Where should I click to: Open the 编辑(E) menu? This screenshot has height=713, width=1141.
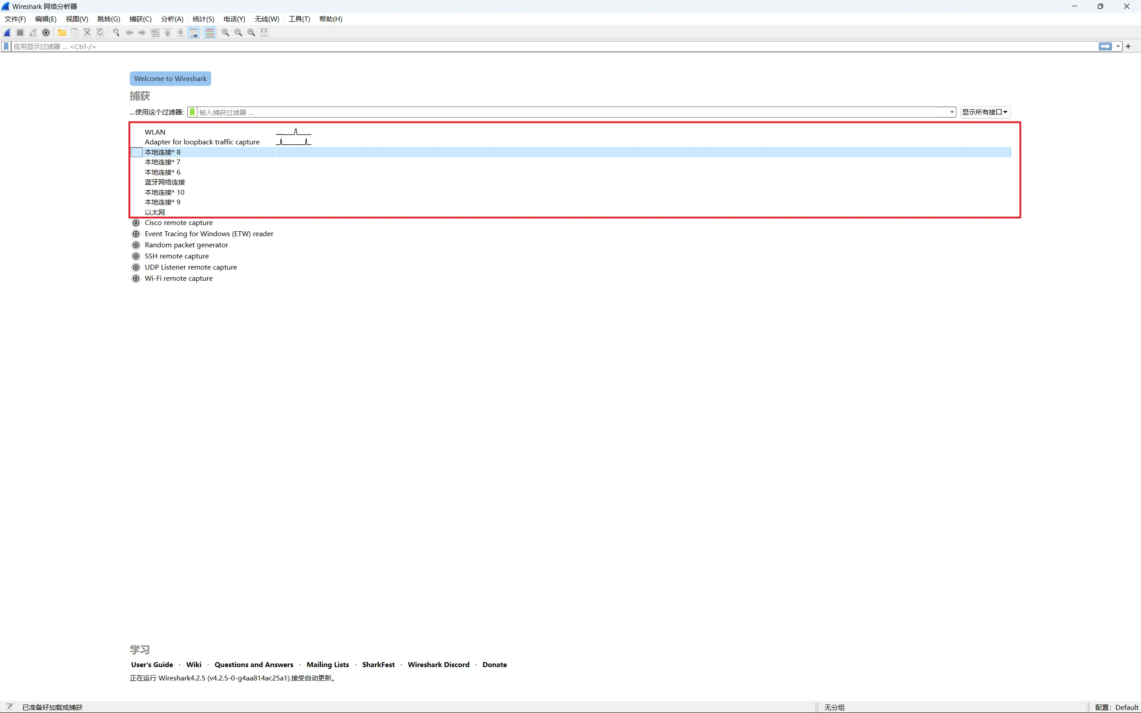point(46,19)
